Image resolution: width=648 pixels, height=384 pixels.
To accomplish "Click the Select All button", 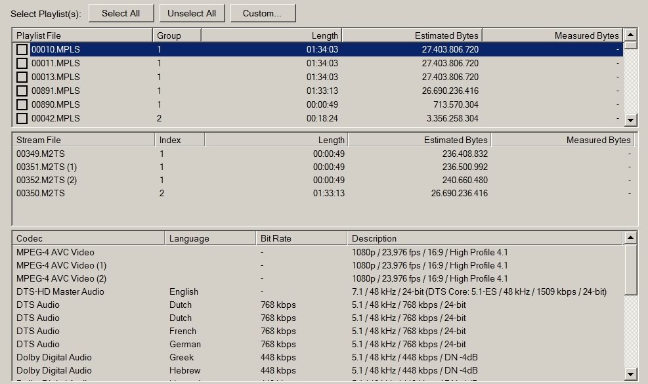I will [x=121, y=13].
